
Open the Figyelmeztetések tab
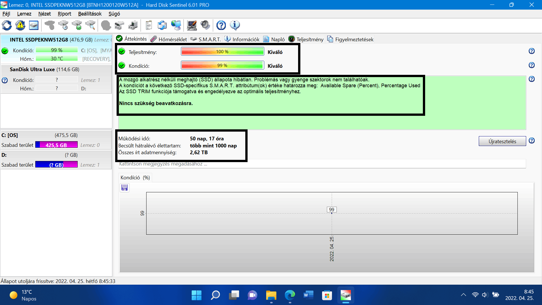click(350, 39)
